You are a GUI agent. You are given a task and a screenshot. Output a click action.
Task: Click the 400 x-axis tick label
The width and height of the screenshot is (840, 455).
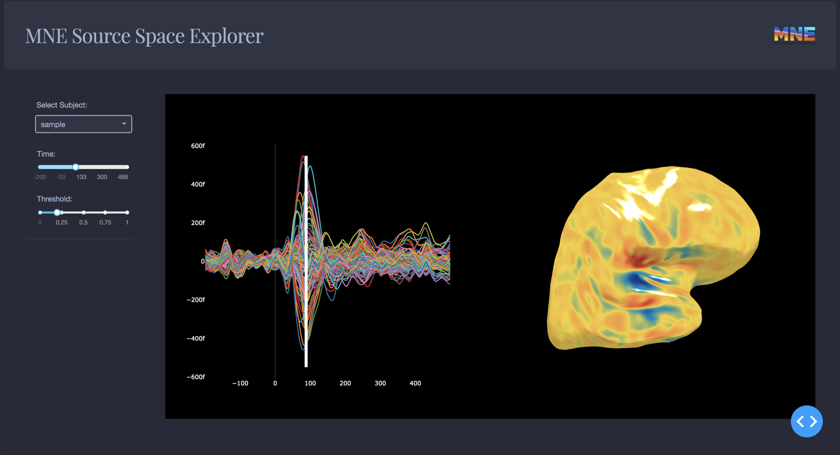[415, 383]
